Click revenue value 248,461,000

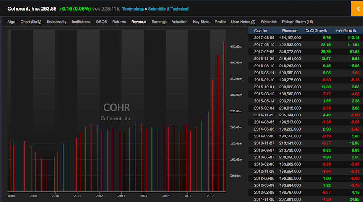point(290,59)
